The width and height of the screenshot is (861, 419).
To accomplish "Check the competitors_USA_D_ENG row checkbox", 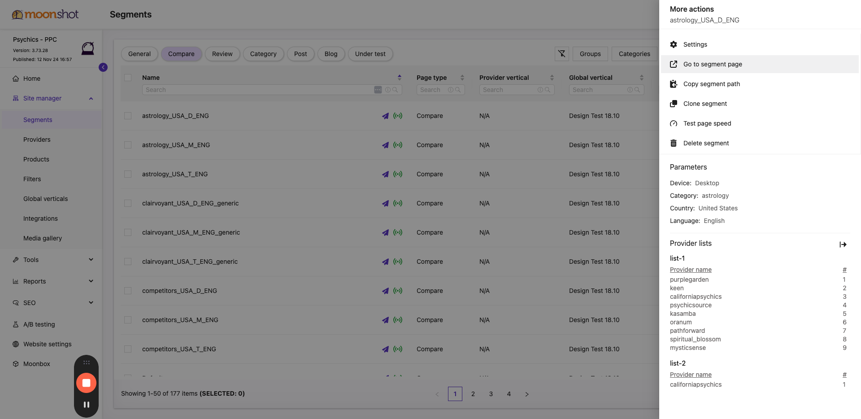I will pos(128,291).
